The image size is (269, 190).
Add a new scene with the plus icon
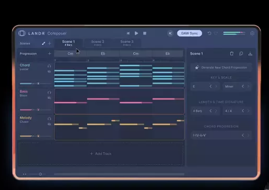click(x=49, y=43)
